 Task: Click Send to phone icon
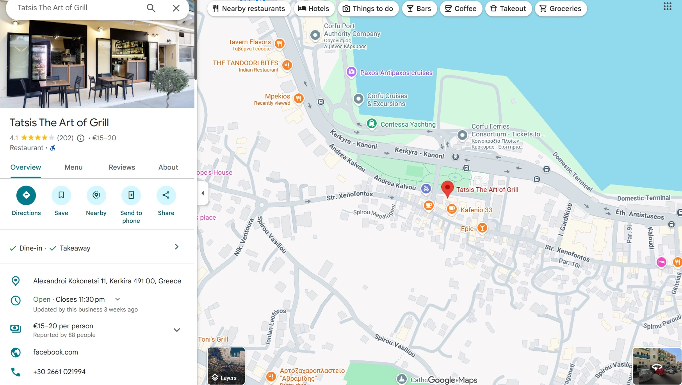[131, 195]
